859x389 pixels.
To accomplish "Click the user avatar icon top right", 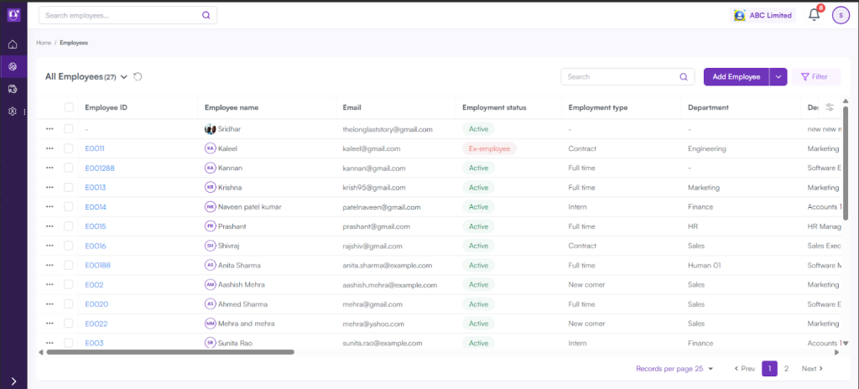I will coord(841,14).
